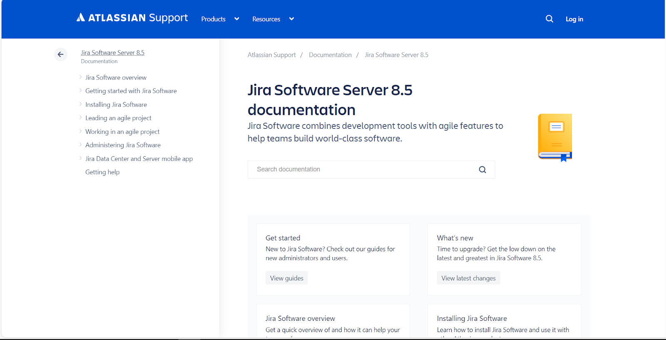The width and height of the screenshot is (666, 340).
Task: Open Administering Jira Software page
Action: pyautogui.click(x=123, y=145)
